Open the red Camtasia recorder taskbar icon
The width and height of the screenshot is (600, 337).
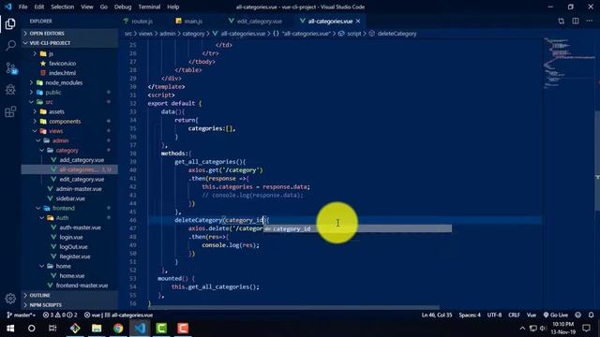click(x=183, y=329)
